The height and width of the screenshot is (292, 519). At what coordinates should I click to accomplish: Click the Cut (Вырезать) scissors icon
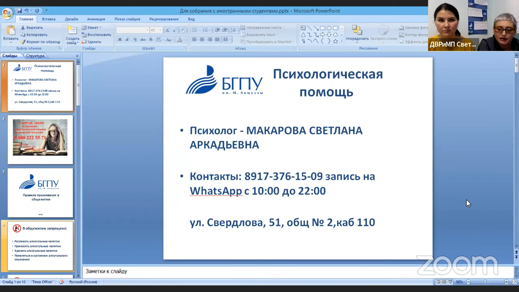coord(23,28)
